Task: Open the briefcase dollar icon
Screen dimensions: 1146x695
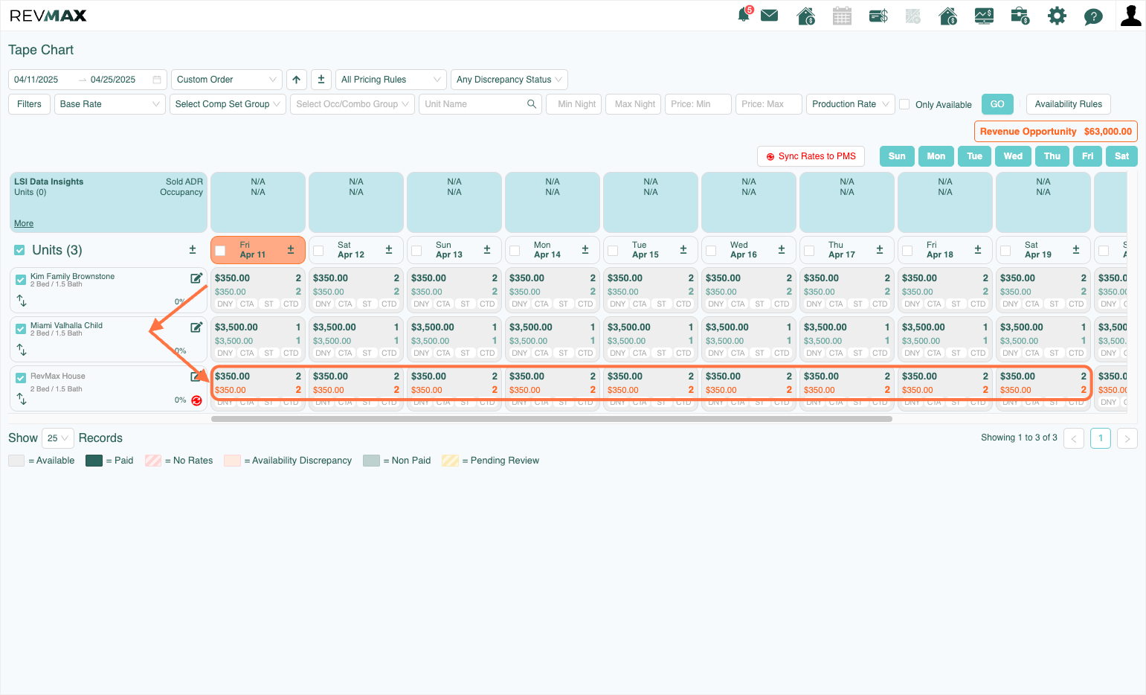Action: tap(1020, 16)
